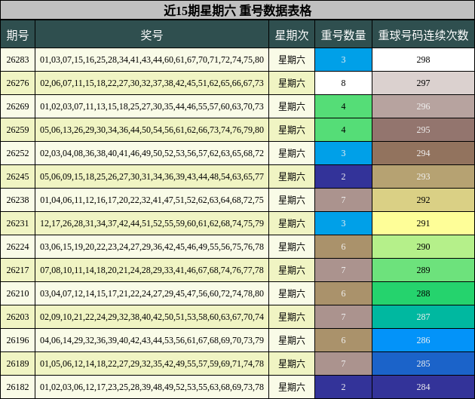Screen dimensions: 475x399
Task: Click the khaki cell 292
Action: click(x=423, y=200)
